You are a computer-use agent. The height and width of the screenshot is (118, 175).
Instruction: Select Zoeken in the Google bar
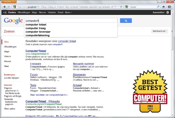[x=12, y=12]
